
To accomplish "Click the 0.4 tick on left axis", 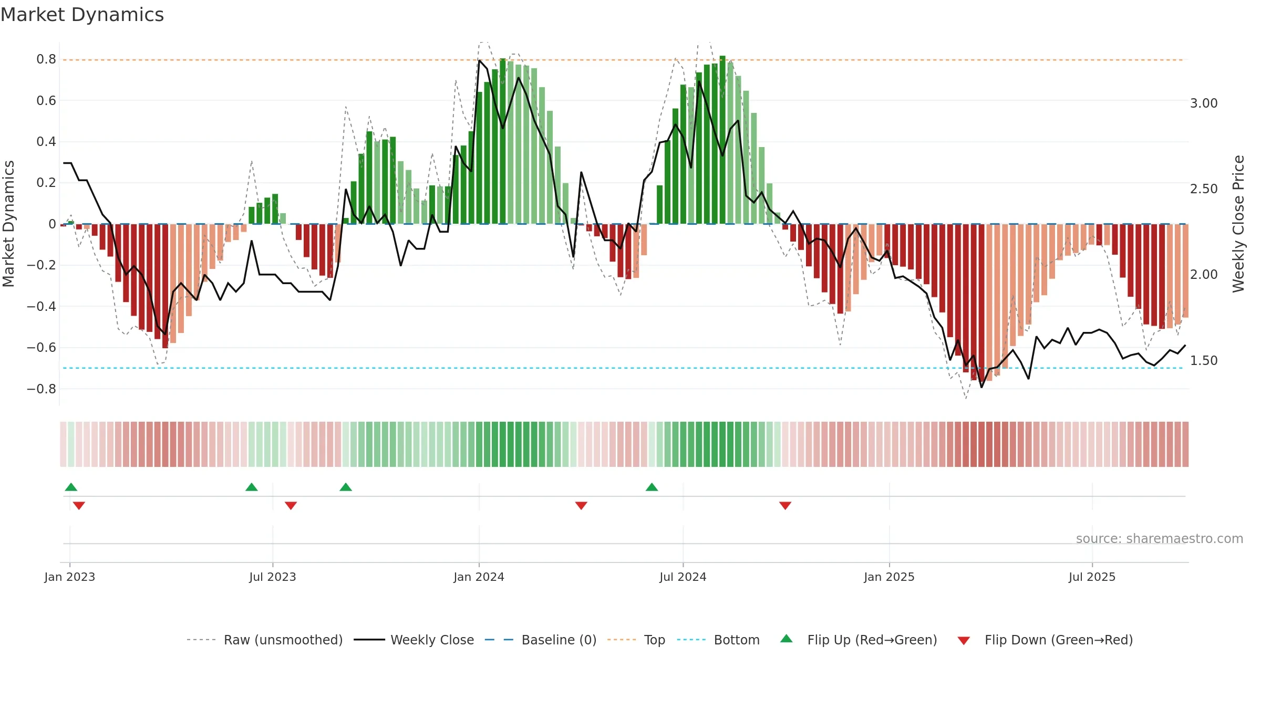I will [x=46, y=141].
